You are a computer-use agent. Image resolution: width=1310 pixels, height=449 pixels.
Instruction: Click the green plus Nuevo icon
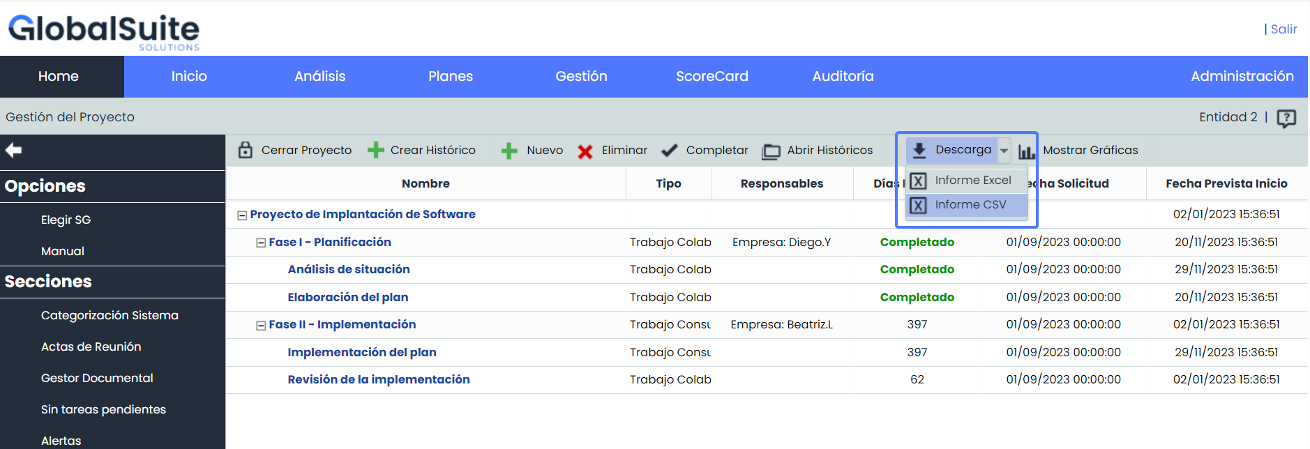[x=509, y=151]
